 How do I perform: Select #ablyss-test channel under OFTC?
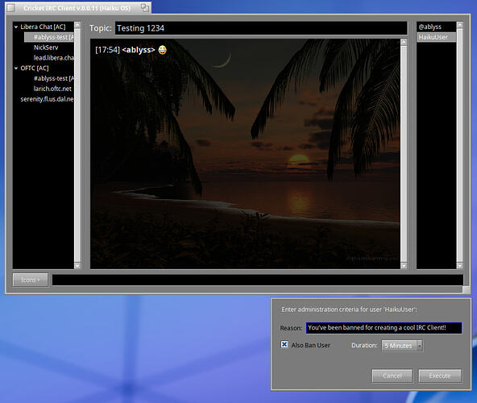click(53, 78)
